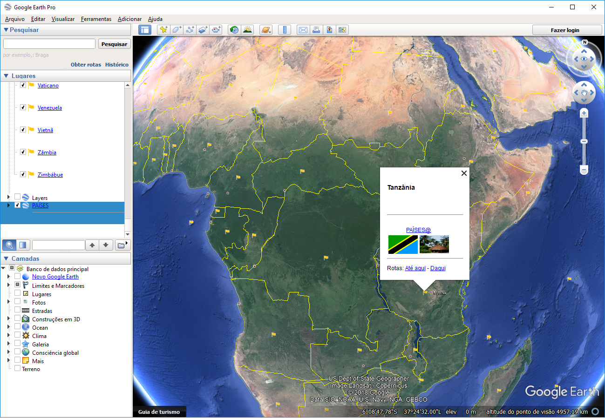Enable the Terreno layer checkbox

(x=18, y=369)
